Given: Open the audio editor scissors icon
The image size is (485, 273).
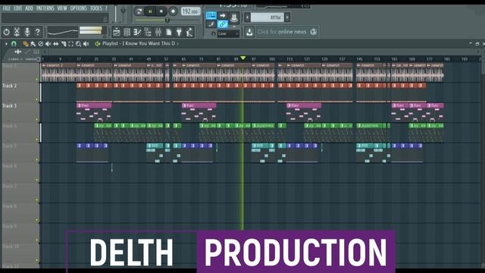Looking at the screenshot, I should click(x=17, y=32).
